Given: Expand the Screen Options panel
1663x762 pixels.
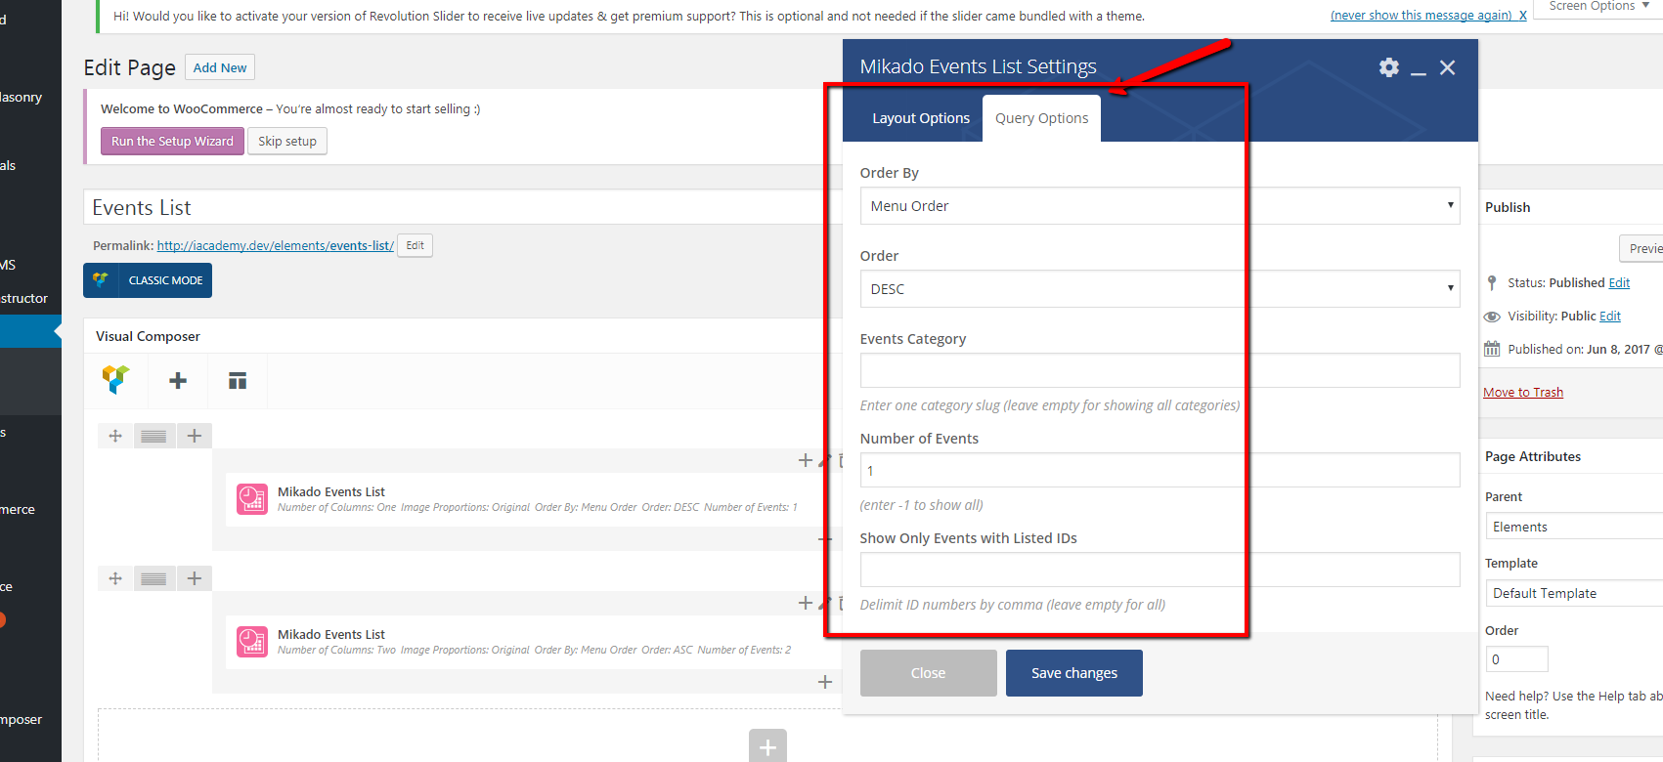Looking at the screenshot, I should (1598, 7).
